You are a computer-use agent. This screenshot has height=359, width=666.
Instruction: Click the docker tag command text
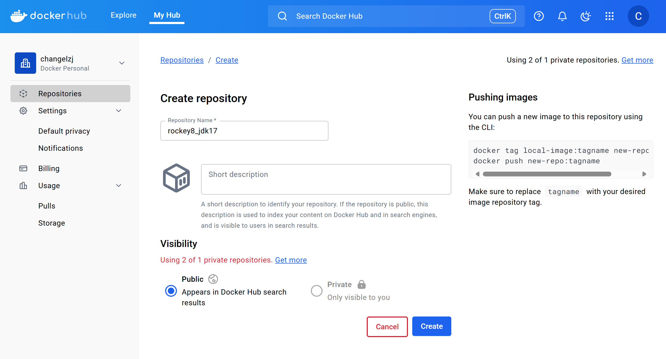point(561,150)
